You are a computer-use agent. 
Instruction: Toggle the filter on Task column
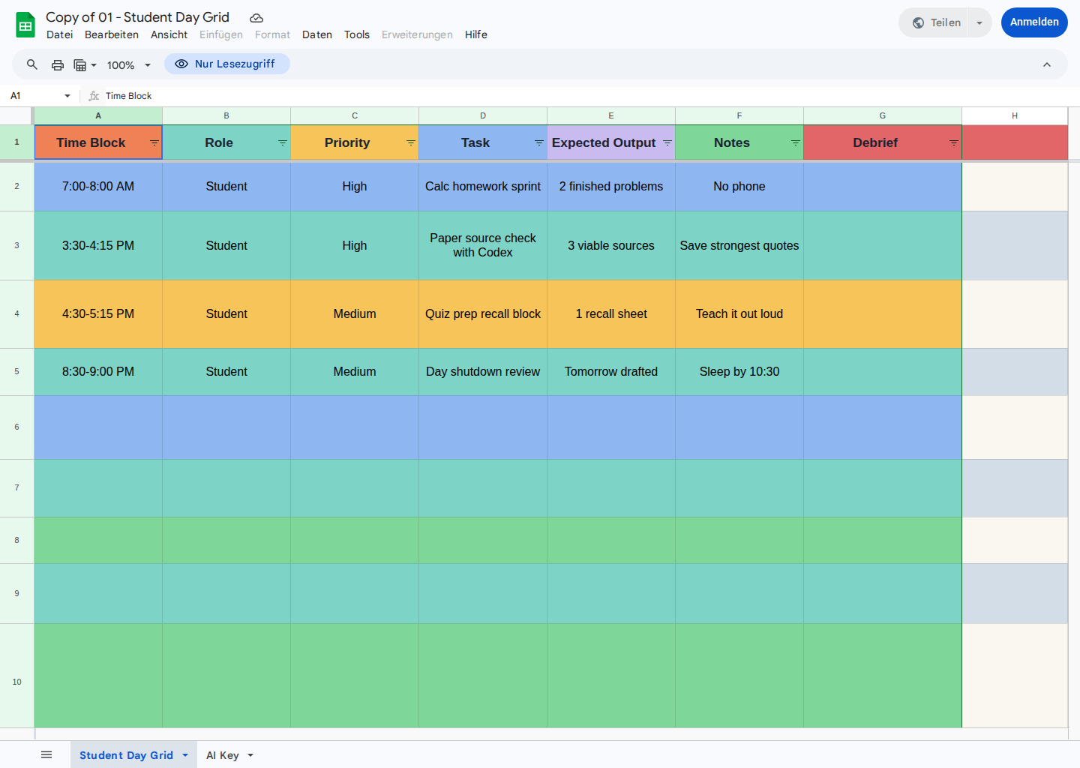pyautogui.click(x=538, y=142)
